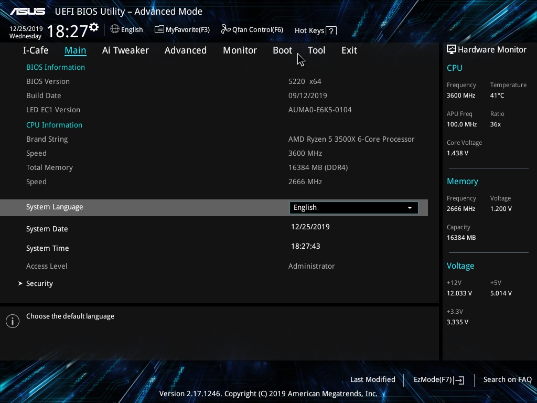This screenshot has width=537, height=403.
Task: Click the info icon beside help text
Action: tap(13, 321)
